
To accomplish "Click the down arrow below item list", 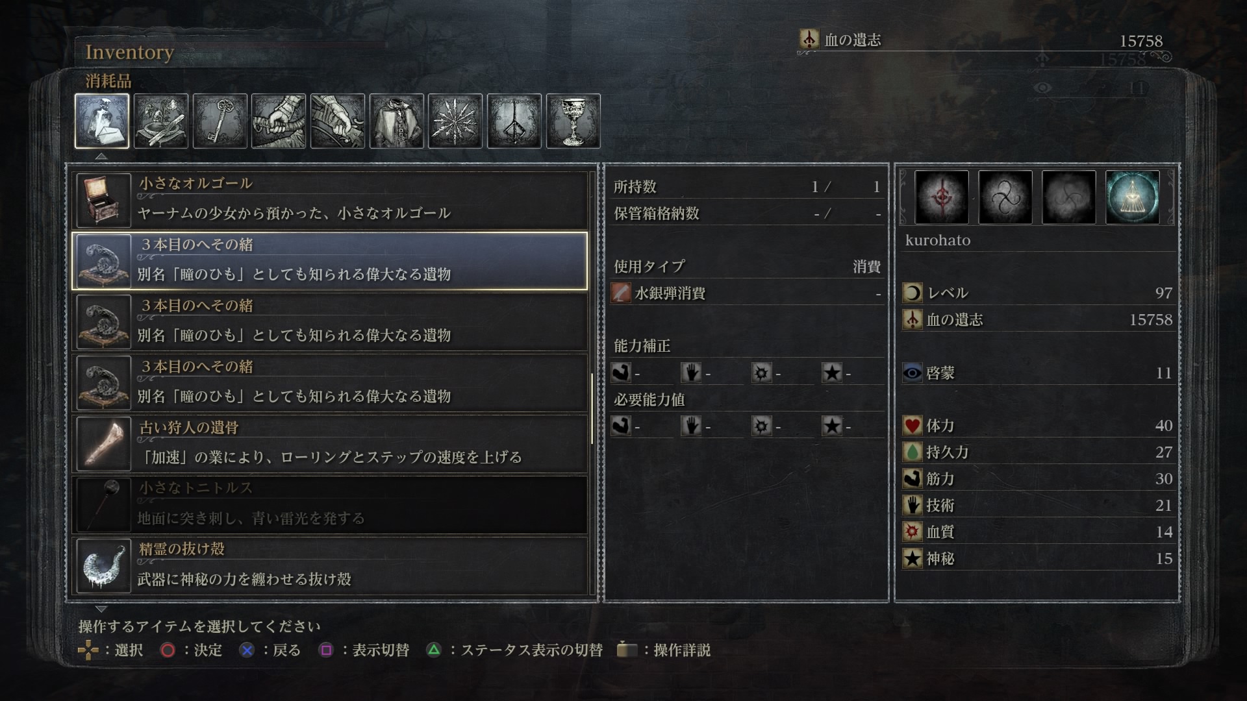I will click(101, 609).
